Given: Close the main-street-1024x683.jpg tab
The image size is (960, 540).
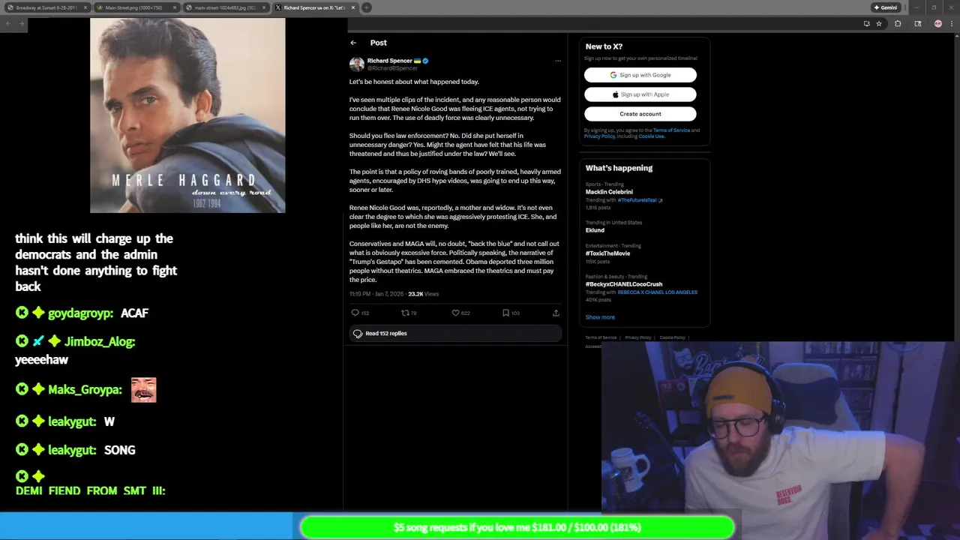Looking at the screenshot, I should pos(264,7).
